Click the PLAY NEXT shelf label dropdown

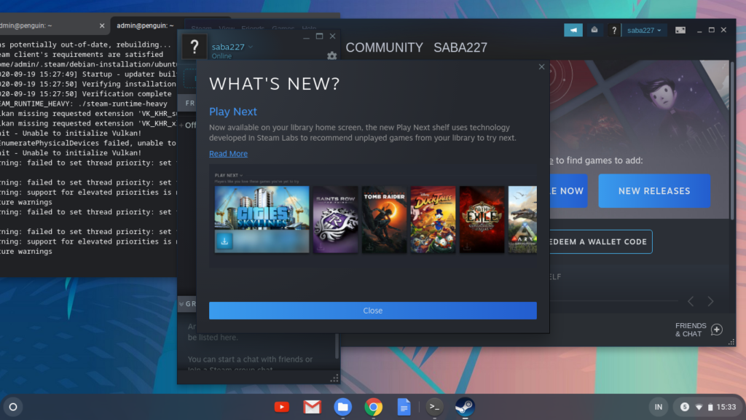click(228, 175)
